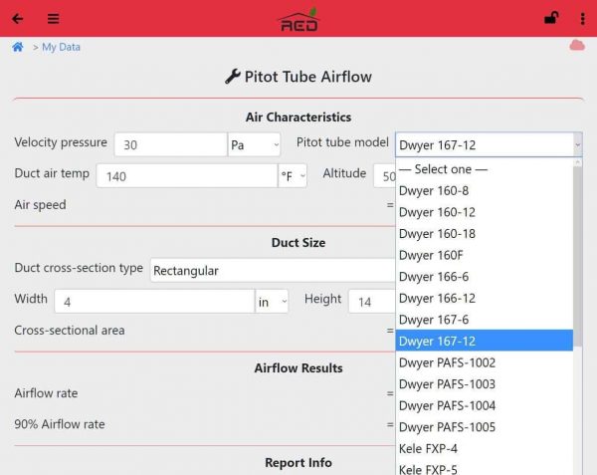This screenshot has height=475, width=597.
Task: Open the hamburger menu
Action: point(54,19)
